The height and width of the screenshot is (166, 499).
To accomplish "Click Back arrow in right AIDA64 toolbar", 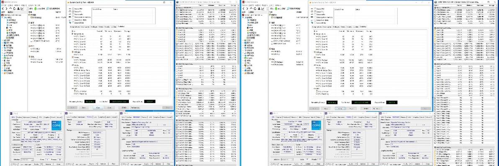I will point(244,9).
